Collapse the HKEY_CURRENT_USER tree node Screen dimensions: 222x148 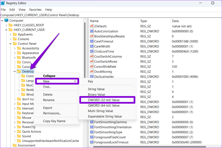pos(6,30)
